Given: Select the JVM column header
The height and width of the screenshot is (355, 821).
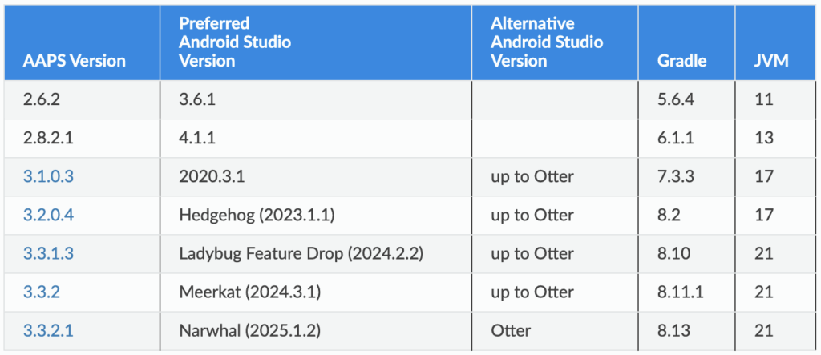Looking at the screenshot, I should (774, 60).
